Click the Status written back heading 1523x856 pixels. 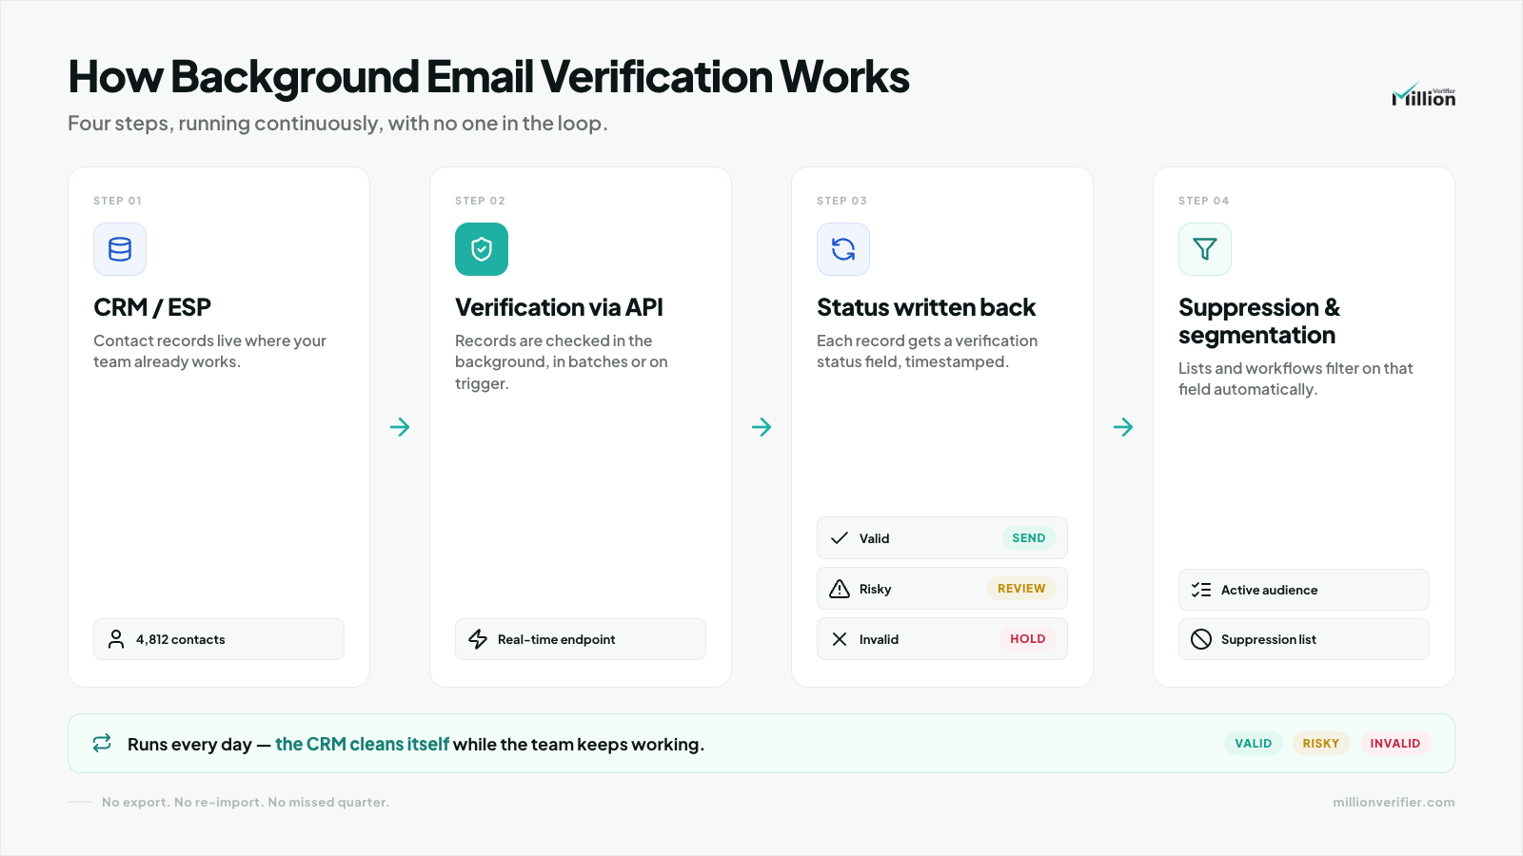click(926, 307)
